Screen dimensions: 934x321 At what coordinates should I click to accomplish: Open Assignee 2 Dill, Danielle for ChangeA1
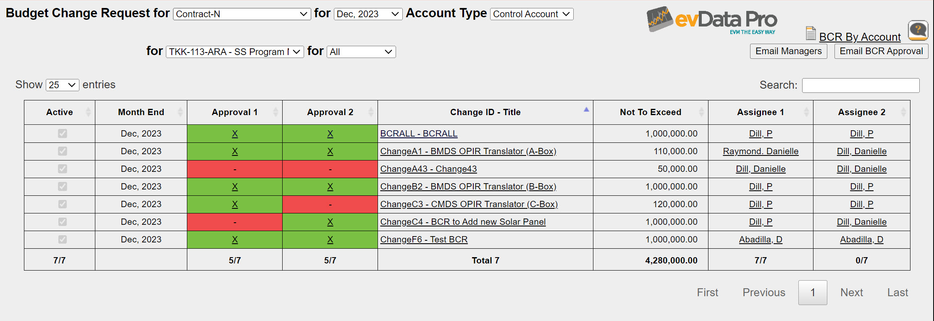click(862, 151)
